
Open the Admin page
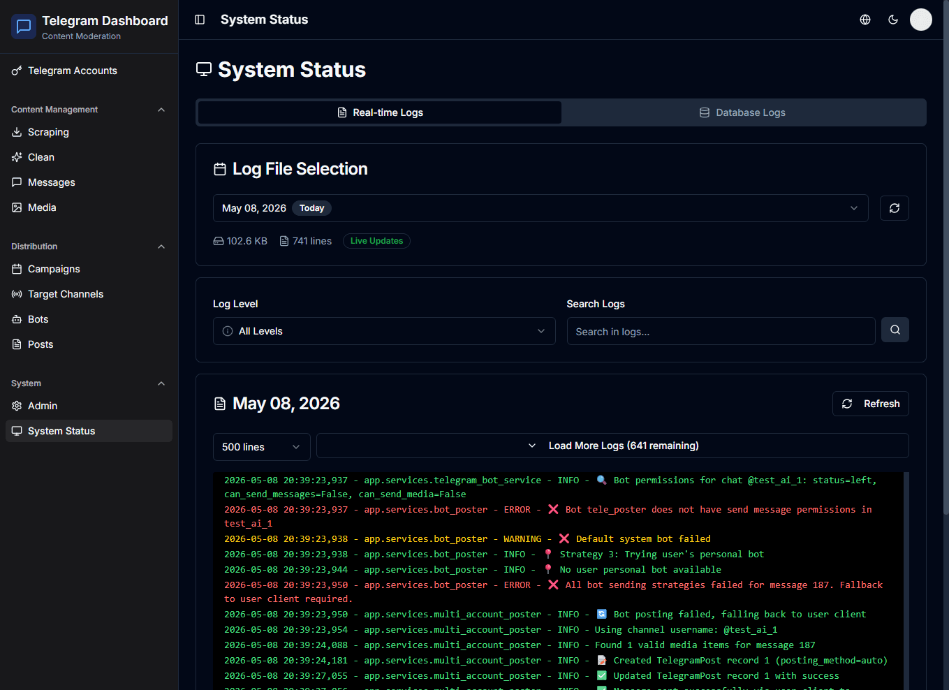pos(89,406)
